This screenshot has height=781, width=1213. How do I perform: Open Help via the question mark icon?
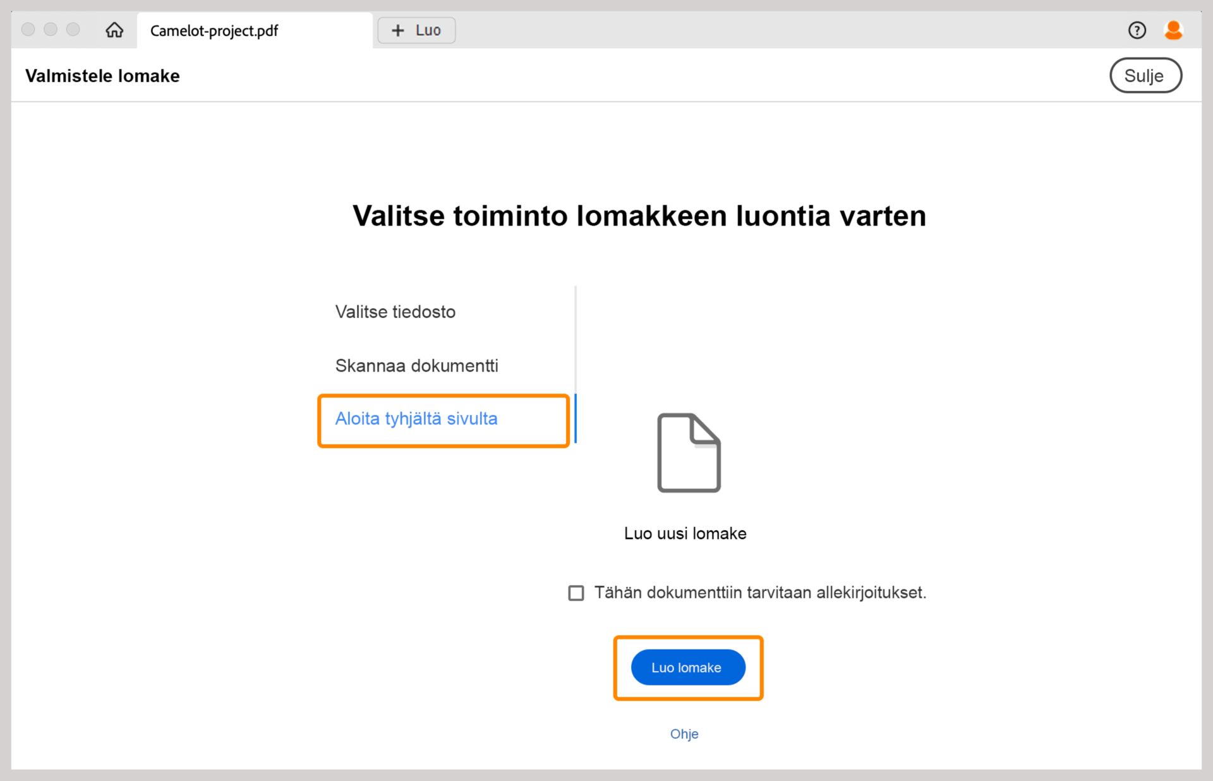click(x=1137, y=30)
